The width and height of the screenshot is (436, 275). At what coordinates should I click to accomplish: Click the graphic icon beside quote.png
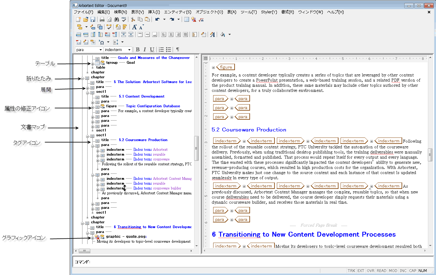click(97, 237)
